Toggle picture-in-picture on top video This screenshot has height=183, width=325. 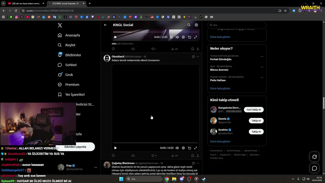[189, 37]
